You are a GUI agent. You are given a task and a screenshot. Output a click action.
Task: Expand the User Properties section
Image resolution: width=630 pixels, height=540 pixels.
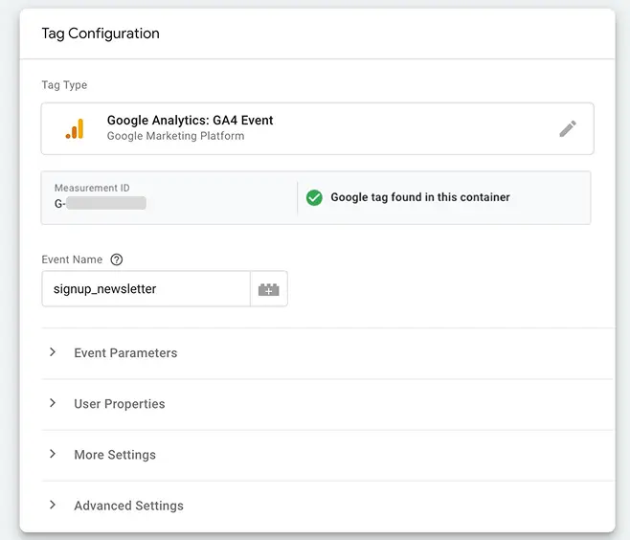tap(327, 404)
